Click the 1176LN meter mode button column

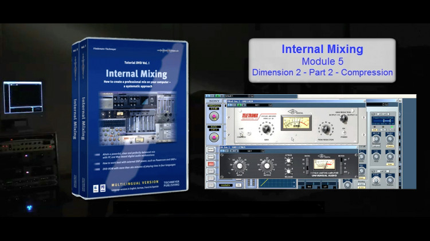pyautogui.click(x=342, y=166)
